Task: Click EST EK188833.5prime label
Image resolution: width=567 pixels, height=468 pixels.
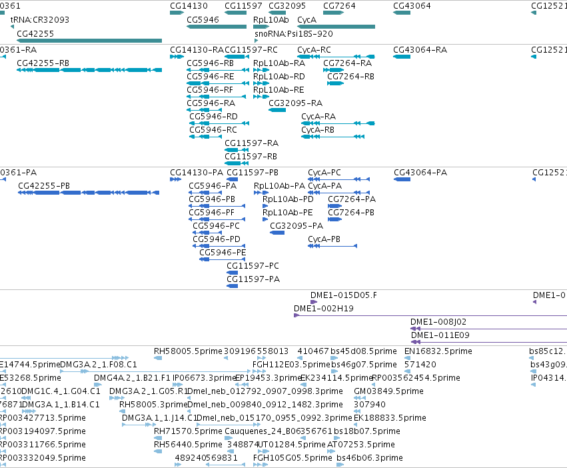Action: (x=390, y=418)
